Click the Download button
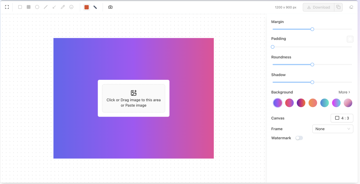 (318, 7)
